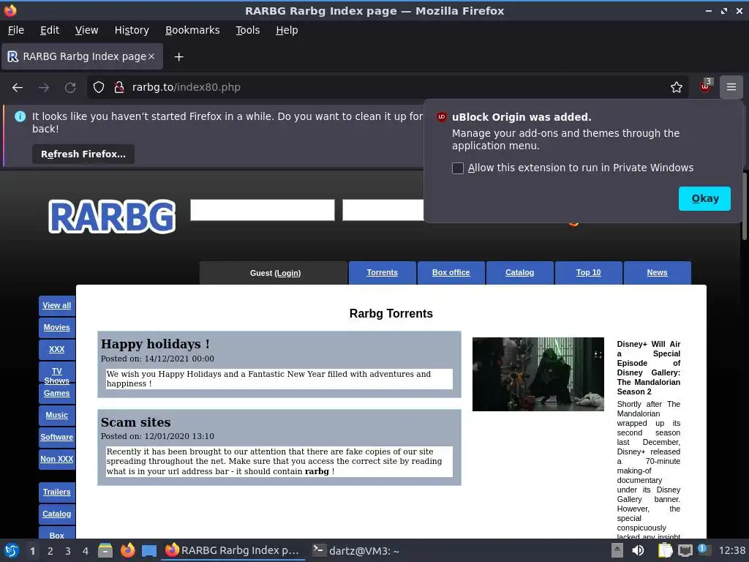
Task: Switch to the dartz@VM3 terminal in the taskbar
Action: coord(356,551)
